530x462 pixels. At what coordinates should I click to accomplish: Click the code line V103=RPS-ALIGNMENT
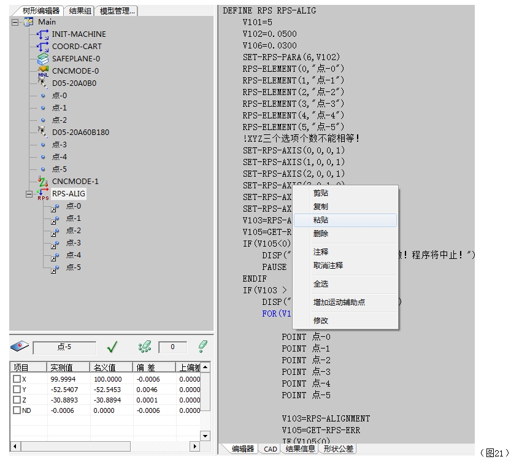pyautogui.click(x=326, y=418)
